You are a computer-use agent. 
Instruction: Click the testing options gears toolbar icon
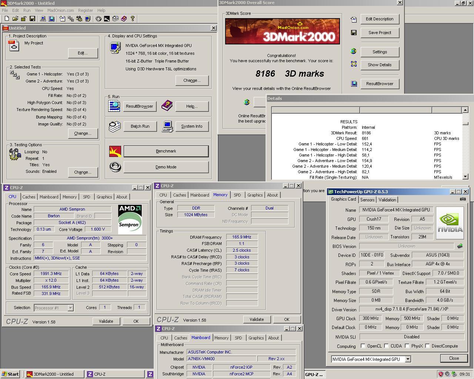[79, 19]
